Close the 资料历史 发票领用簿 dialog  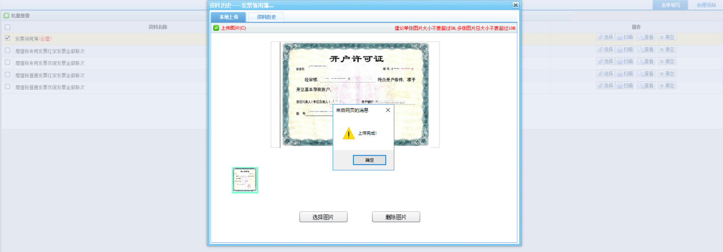tap(516, 5)
